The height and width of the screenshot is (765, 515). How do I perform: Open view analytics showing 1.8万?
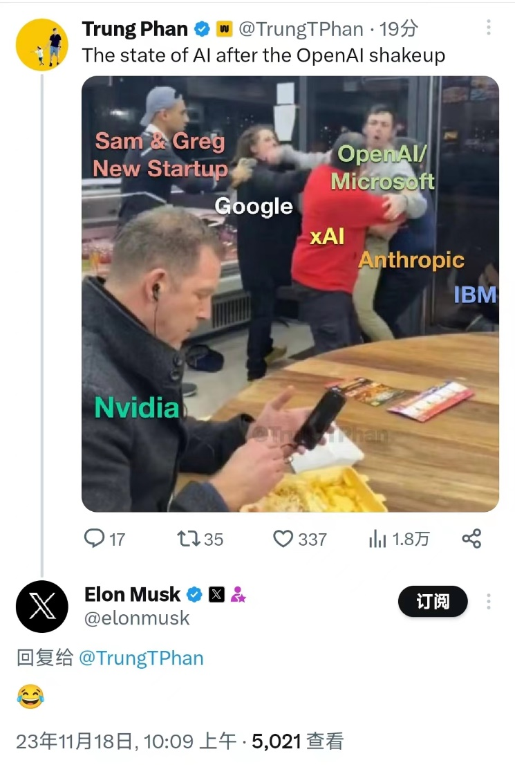point(377,540)
